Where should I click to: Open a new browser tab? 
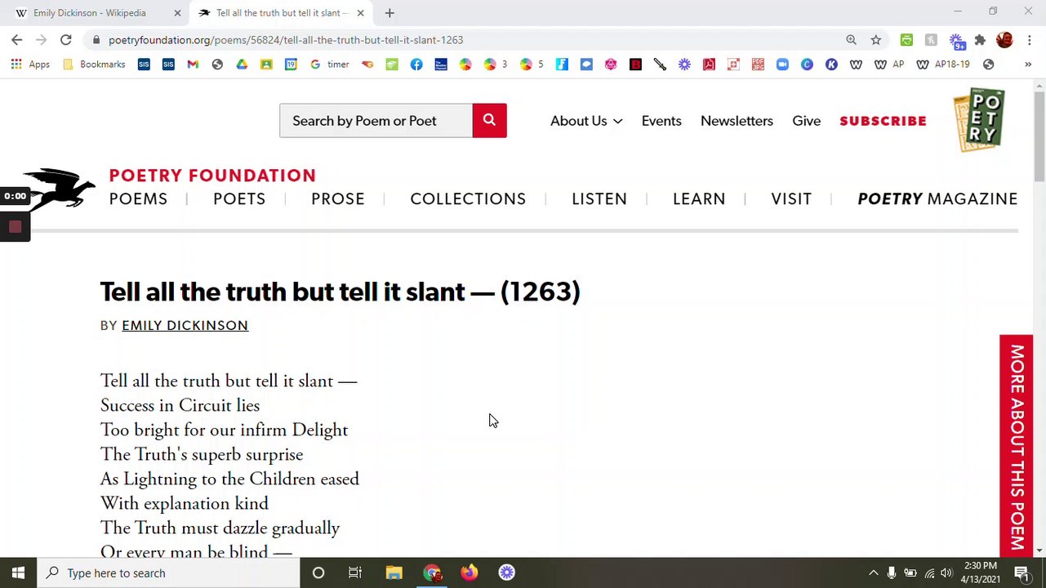pyautogui.click(x=389, y=13)
